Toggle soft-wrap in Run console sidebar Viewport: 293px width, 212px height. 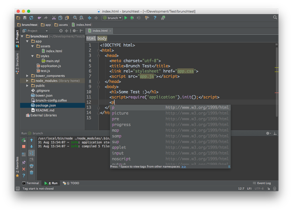coord(31,153)
